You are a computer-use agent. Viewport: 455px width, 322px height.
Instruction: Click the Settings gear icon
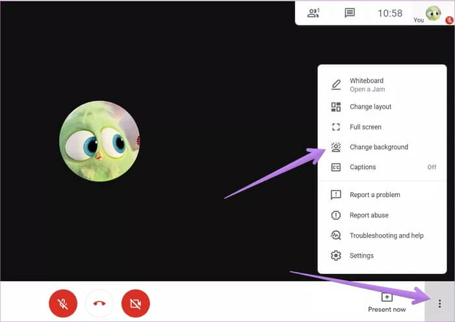click(x=336, y=256)
